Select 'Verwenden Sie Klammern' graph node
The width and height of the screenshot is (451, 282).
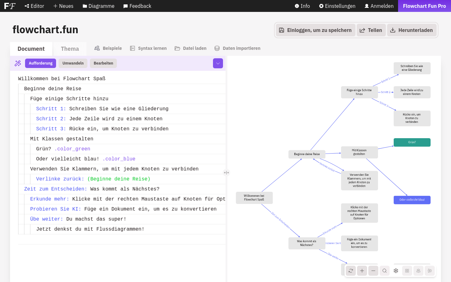click(x=360, y=180)
